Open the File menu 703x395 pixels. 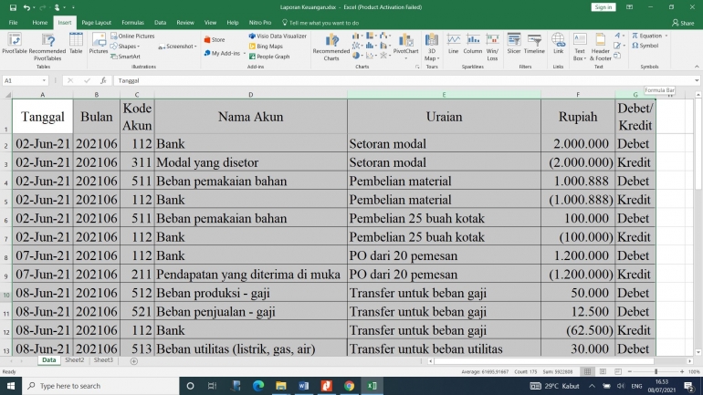13,23
